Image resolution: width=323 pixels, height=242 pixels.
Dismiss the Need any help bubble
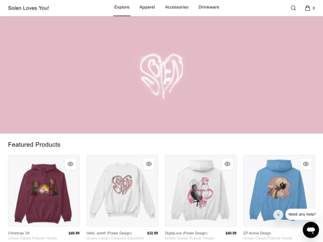tap(278, 215)
